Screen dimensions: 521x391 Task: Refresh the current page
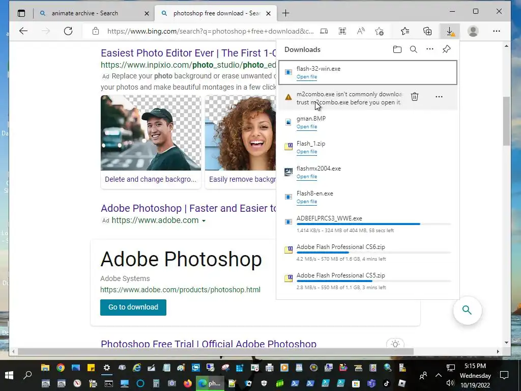[68, 31]
